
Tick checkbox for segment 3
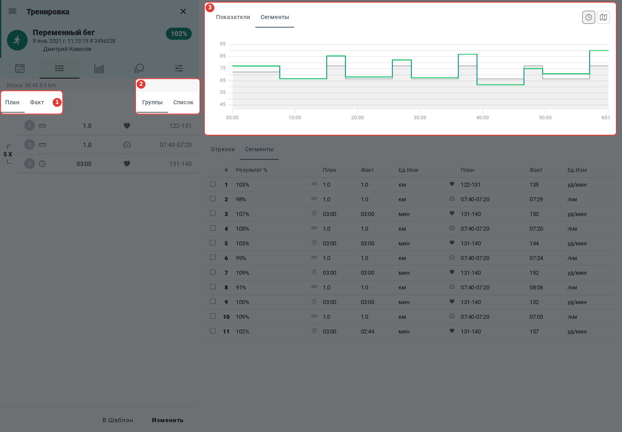pos(213,213)
